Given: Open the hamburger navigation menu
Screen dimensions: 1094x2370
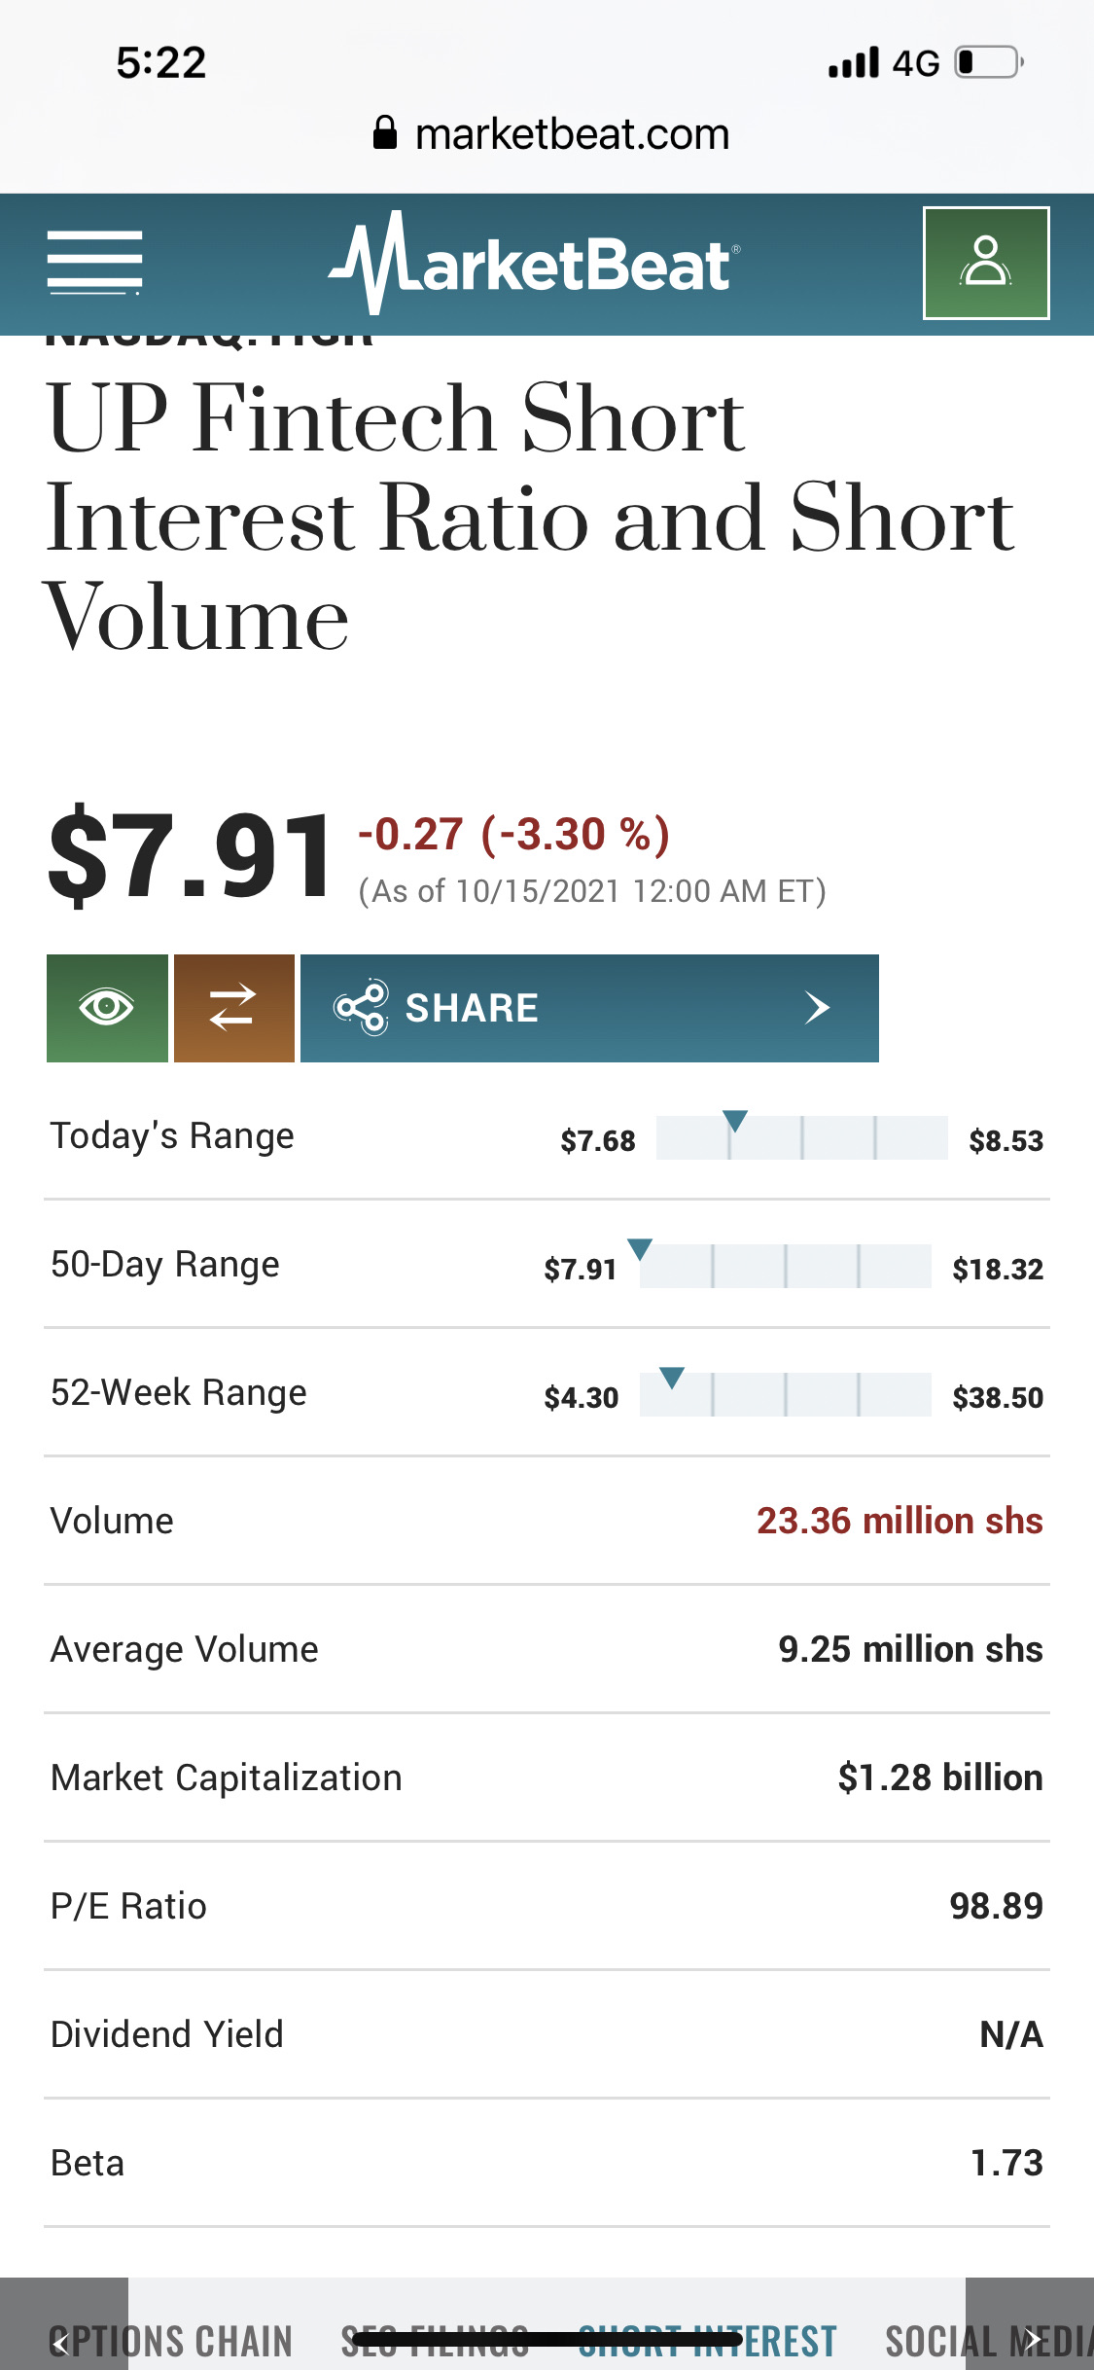Looking at the screenshot, I should pyautogui.click(x=94, y=262).
